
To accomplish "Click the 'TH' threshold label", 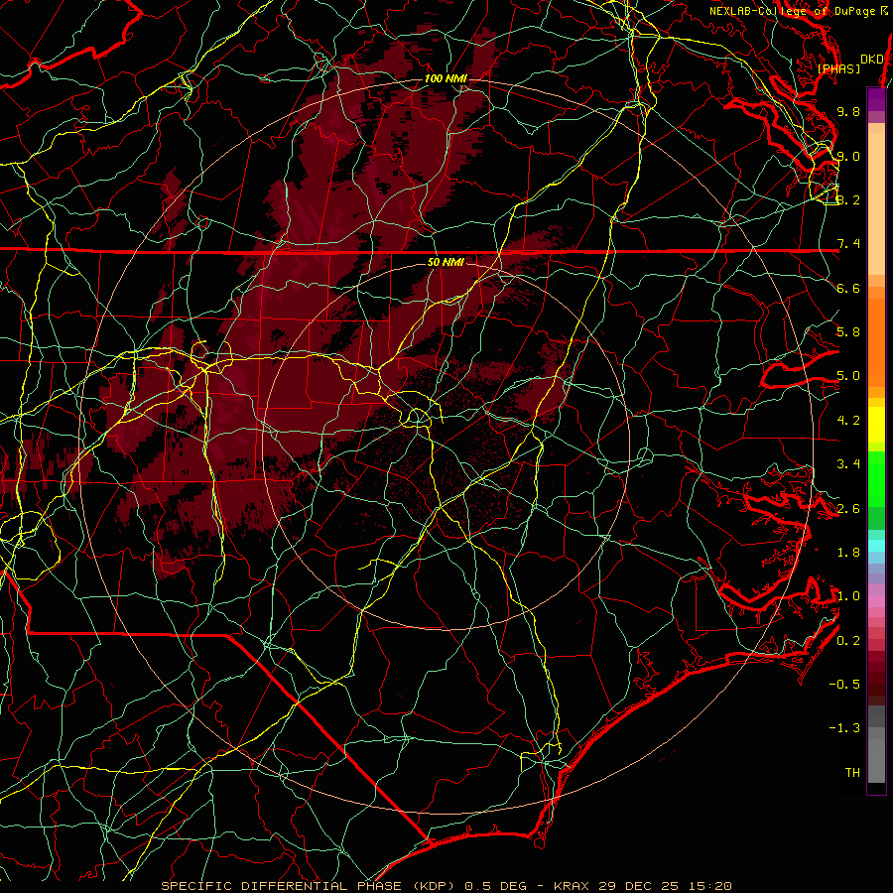I will (x=852, y=773).
